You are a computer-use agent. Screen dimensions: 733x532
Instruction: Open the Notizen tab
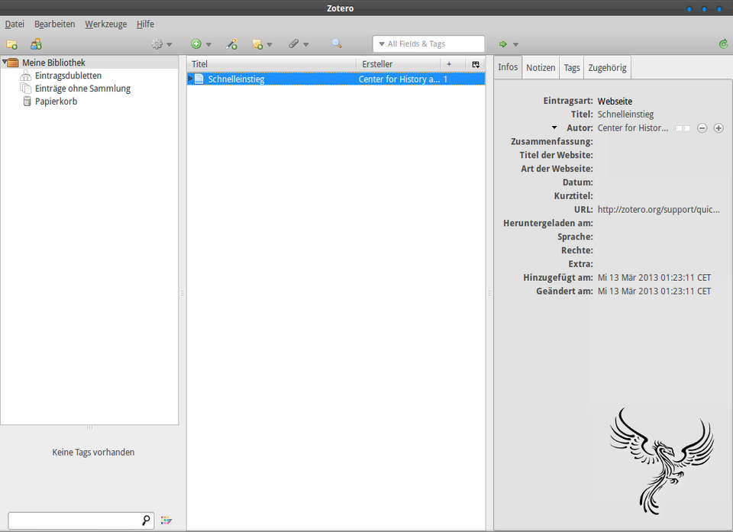pos(540,67)
